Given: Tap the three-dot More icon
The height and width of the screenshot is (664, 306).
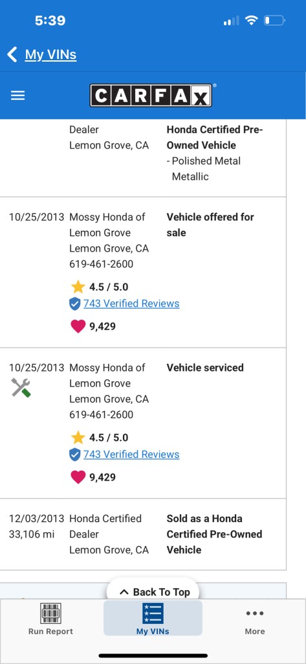Looking at the screenshot, I should (255, 613).
